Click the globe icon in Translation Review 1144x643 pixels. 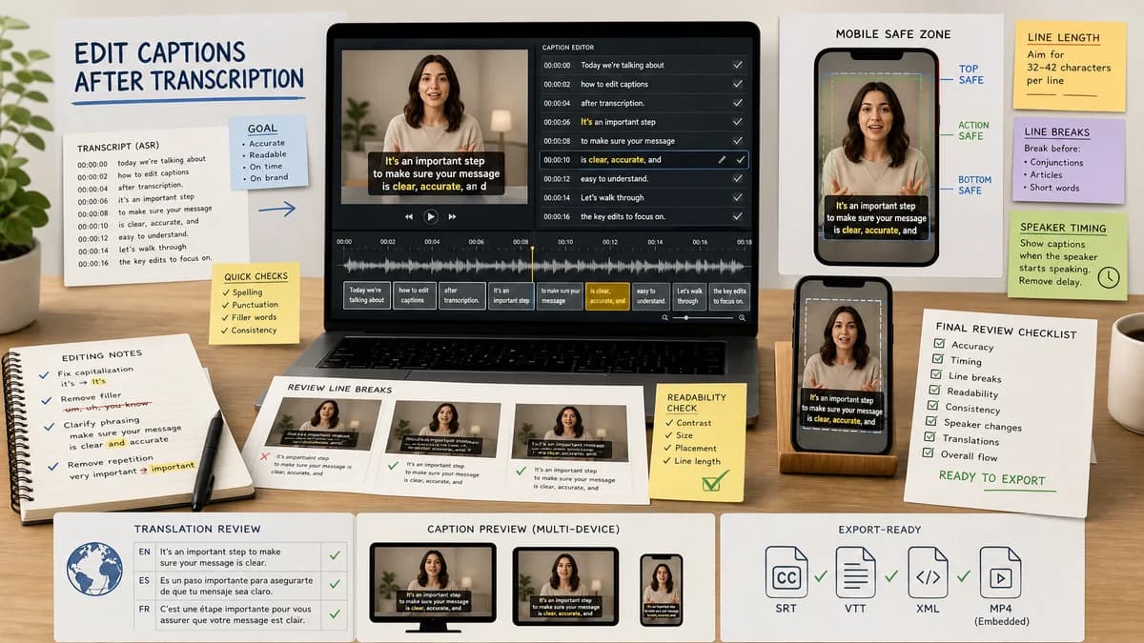coord(93,570)
